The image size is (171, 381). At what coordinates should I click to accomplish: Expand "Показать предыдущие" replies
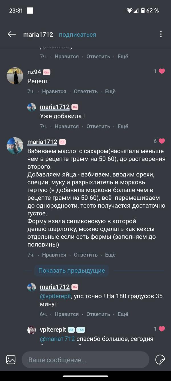(72, 270)
